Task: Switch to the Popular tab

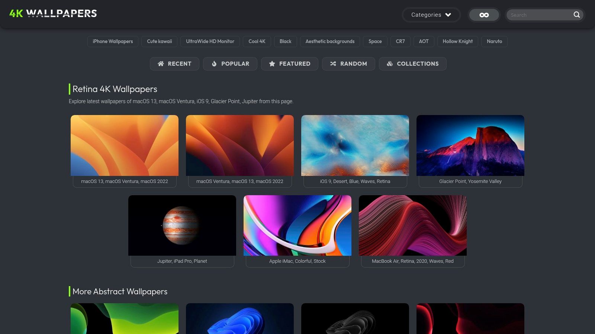Action: [x=230, y=64]
